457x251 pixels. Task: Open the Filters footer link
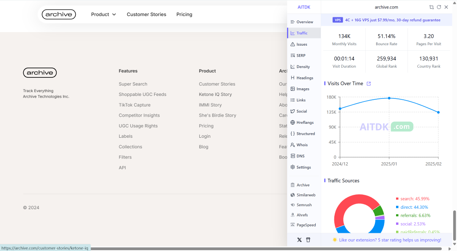click(125, 157)
